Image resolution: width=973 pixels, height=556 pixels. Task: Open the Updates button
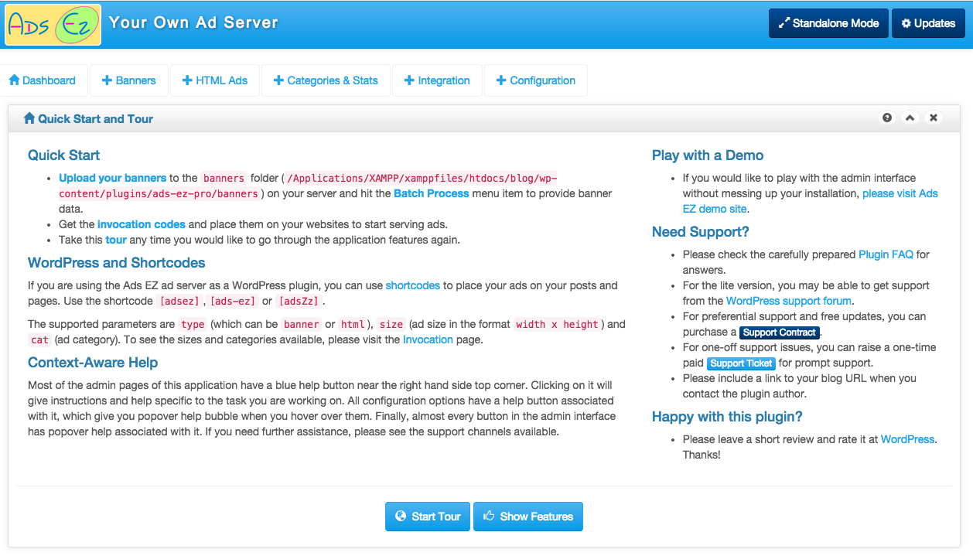click(x=928, y=23)
